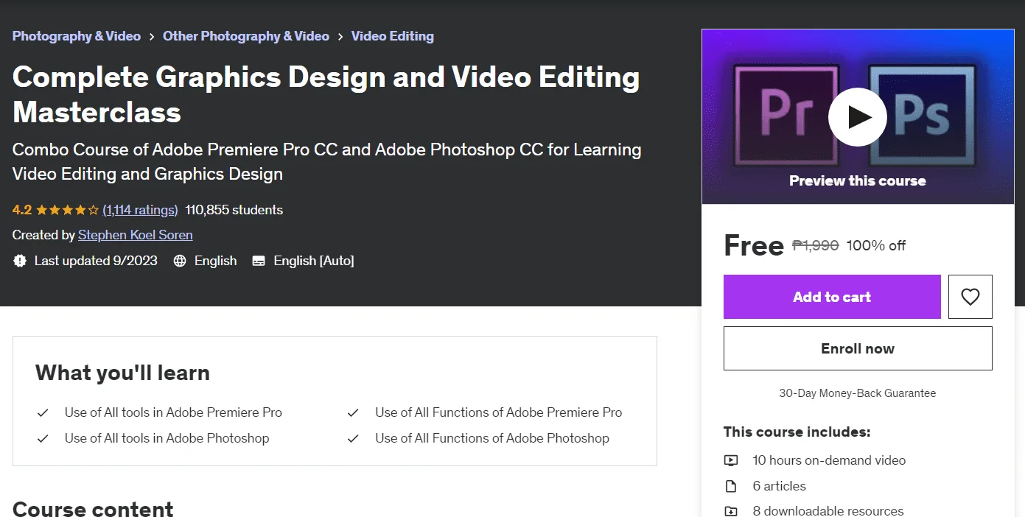The image size is (1025, 517).
Task: Click Use of All tools in Adobe Premiere Pro
Action: coord(173,412)
